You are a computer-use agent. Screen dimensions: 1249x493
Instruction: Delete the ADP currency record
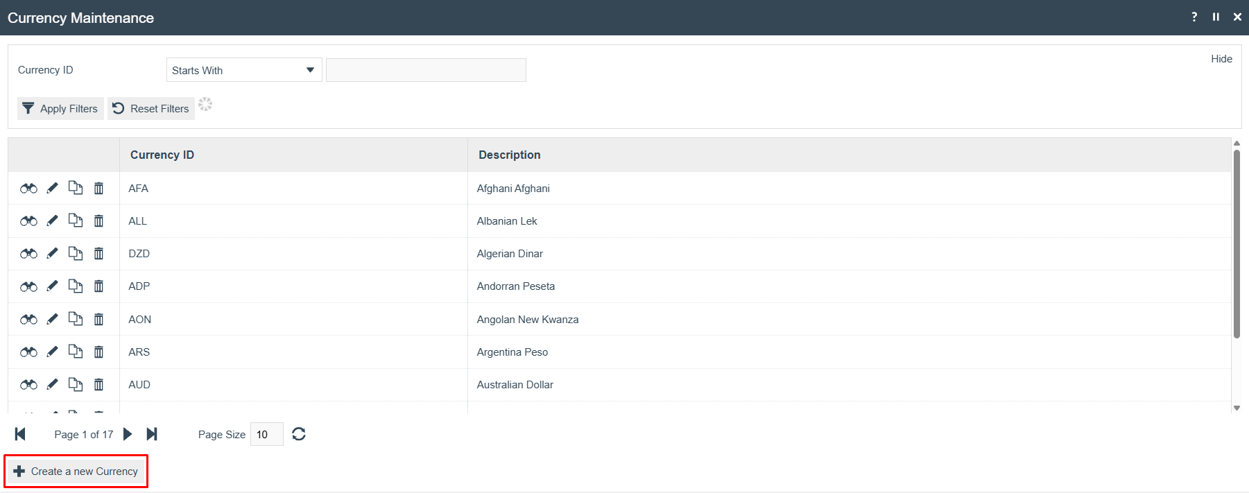pyautogui.click(x=99, y=286)
